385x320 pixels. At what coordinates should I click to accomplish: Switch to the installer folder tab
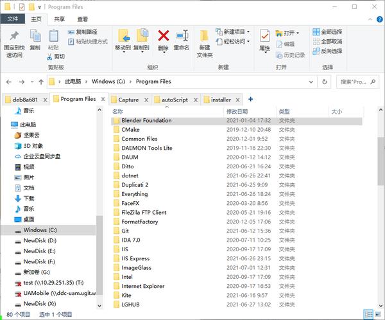pos(221,100)
